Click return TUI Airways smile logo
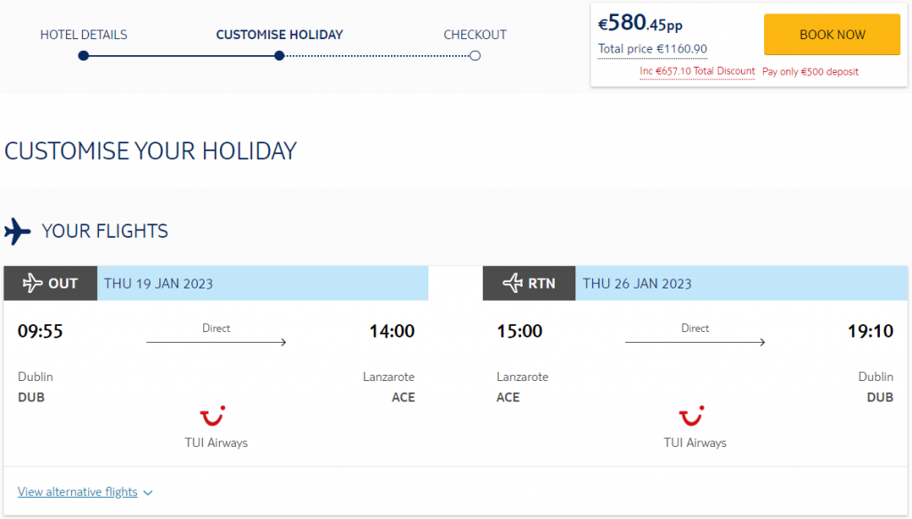Image resolution: width=912 pixels, height=519 pixels. [x=691, y=416]
